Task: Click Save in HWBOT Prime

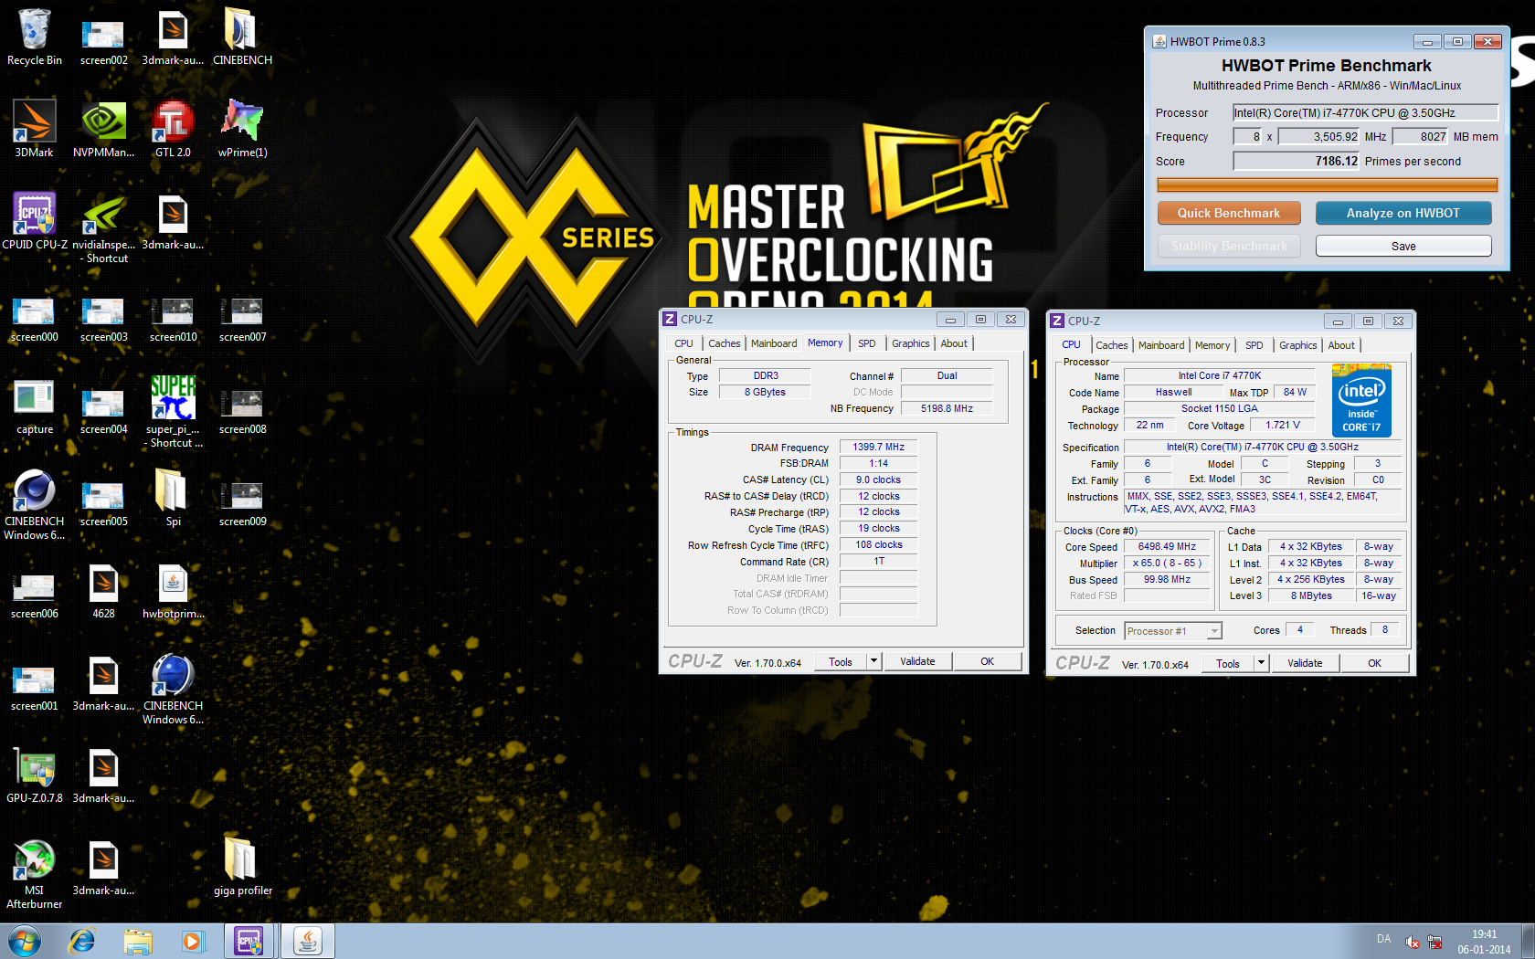Action: 1403,246
